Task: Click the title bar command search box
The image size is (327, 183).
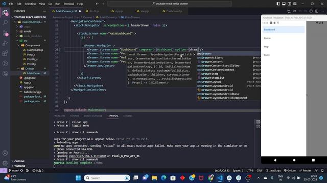Action: pyautogui.click(x=170, y=4)
